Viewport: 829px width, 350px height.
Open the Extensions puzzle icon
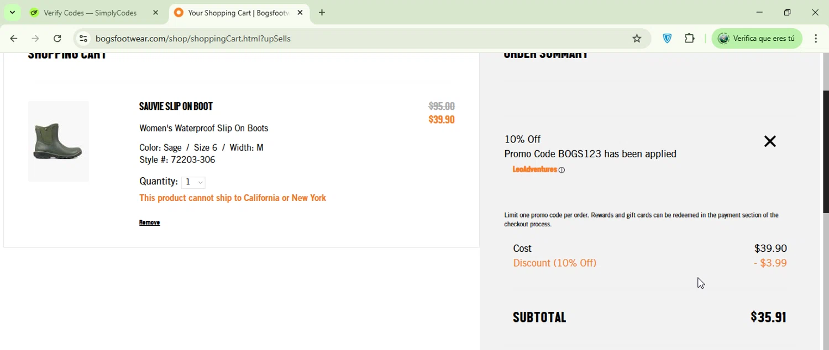pos(689,39)
